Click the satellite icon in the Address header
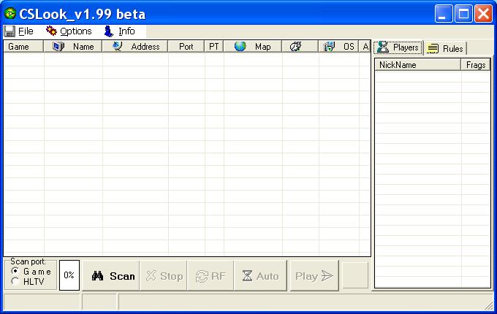This screenshot has width=497, height=314. coord(117,46)
